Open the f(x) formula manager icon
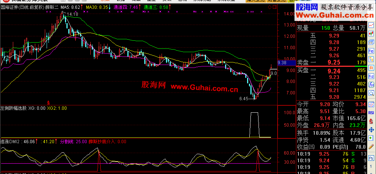 pos(371,85)
